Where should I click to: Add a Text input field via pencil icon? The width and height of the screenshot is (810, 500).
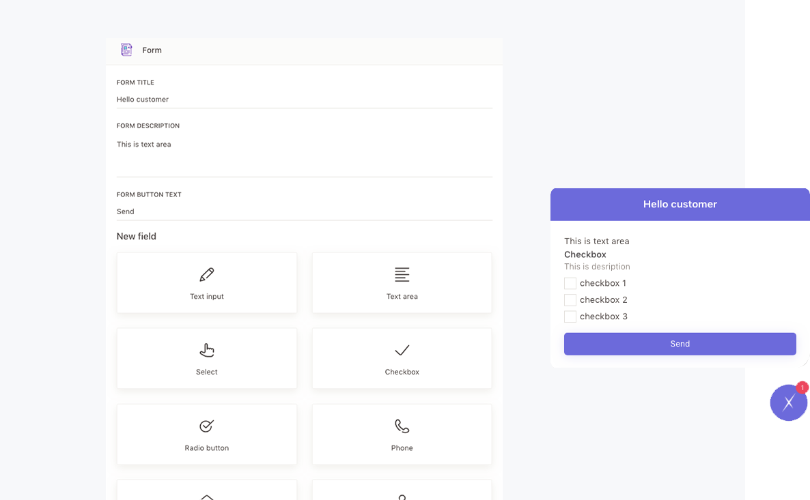click(207, 274)
